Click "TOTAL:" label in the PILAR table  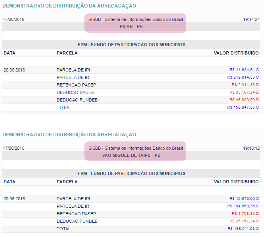(64, 107)
